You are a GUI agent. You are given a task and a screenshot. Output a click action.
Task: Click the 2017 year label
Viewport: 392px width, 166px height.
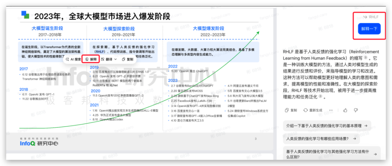[24, 69]
